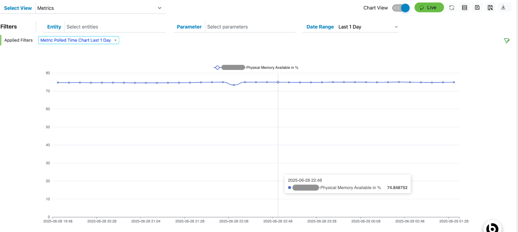The width and height of the screenshot is (518, 232).
Task: Click the save-as icon with pencil
Action: (x=490, y=8)
